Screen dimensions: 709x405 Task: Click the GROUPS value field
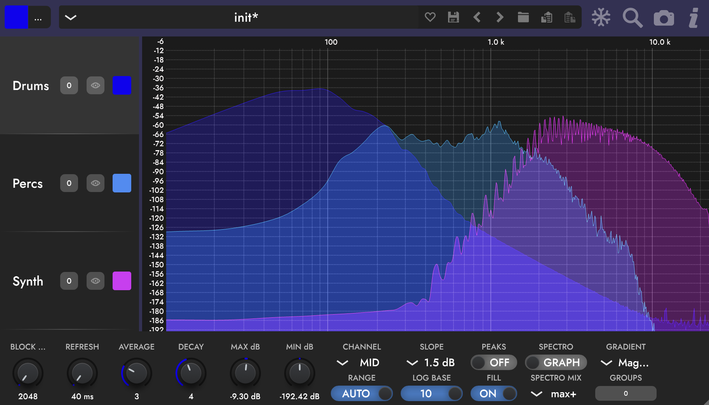coord(626,393)
